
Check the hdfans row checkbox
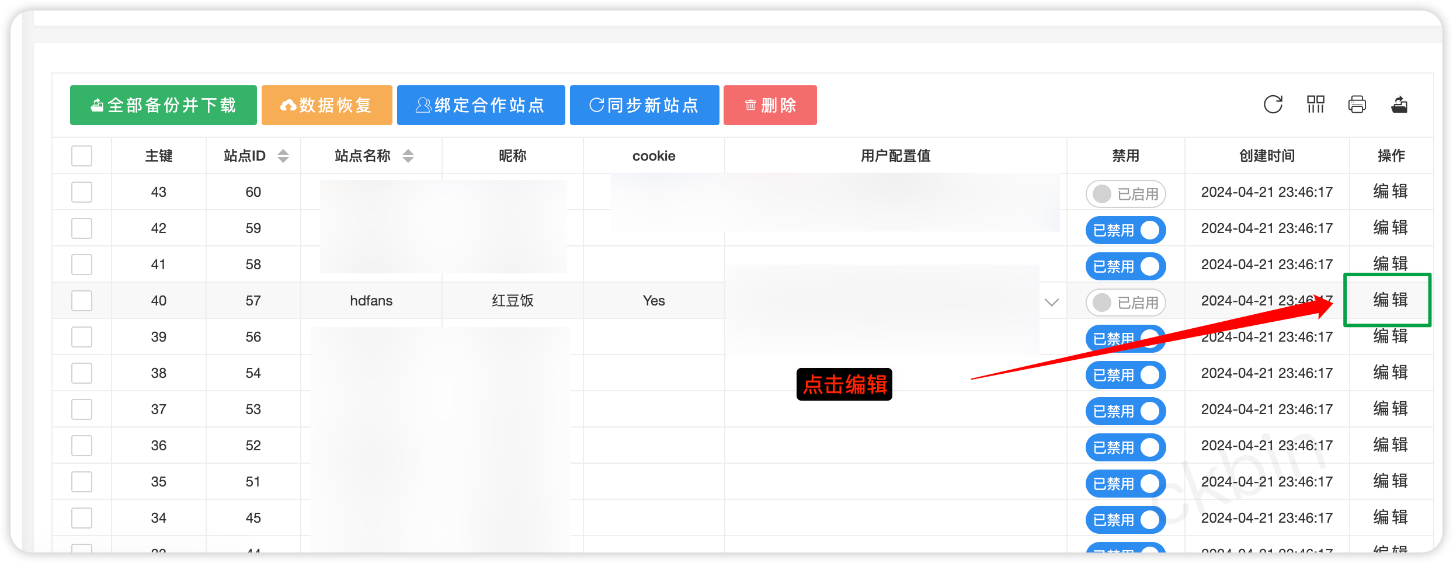click(x=82, y=301)
